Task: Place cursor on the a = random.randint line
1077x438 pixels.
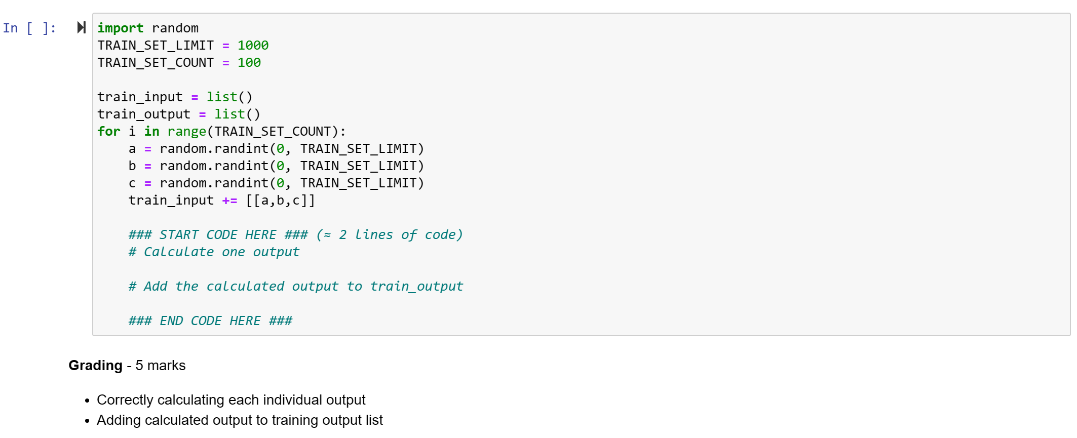Action: [276, 148]
